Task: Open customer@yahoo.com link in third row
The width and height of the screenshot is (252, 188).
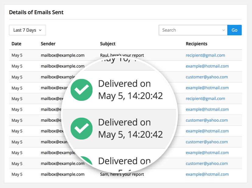Action: [x=207, y=77]
